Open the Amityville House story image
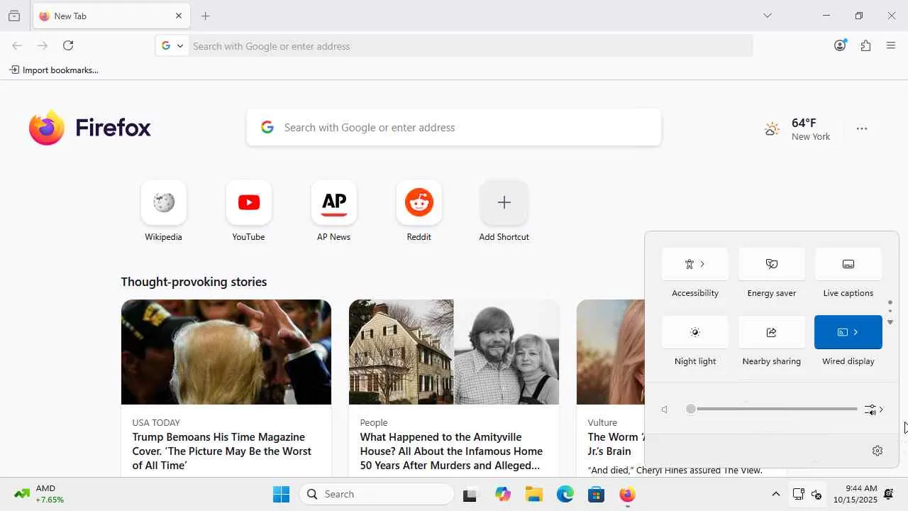Screen dimensions: 908x511 coord(454,352)
